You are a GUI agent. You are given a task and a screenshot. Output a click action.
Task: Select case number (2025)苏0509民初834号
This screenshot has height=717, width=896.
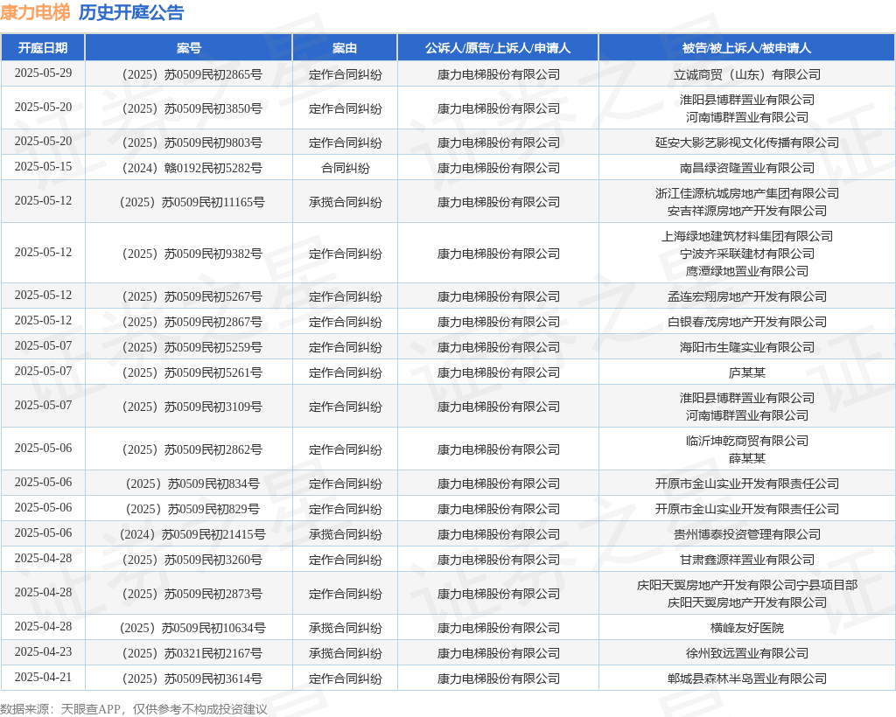click(x=192, y=484)
